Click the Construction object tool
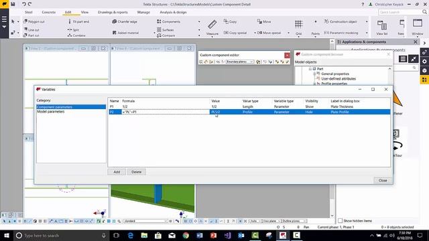This screenshot has height=241, width=429. pos(341,21)
